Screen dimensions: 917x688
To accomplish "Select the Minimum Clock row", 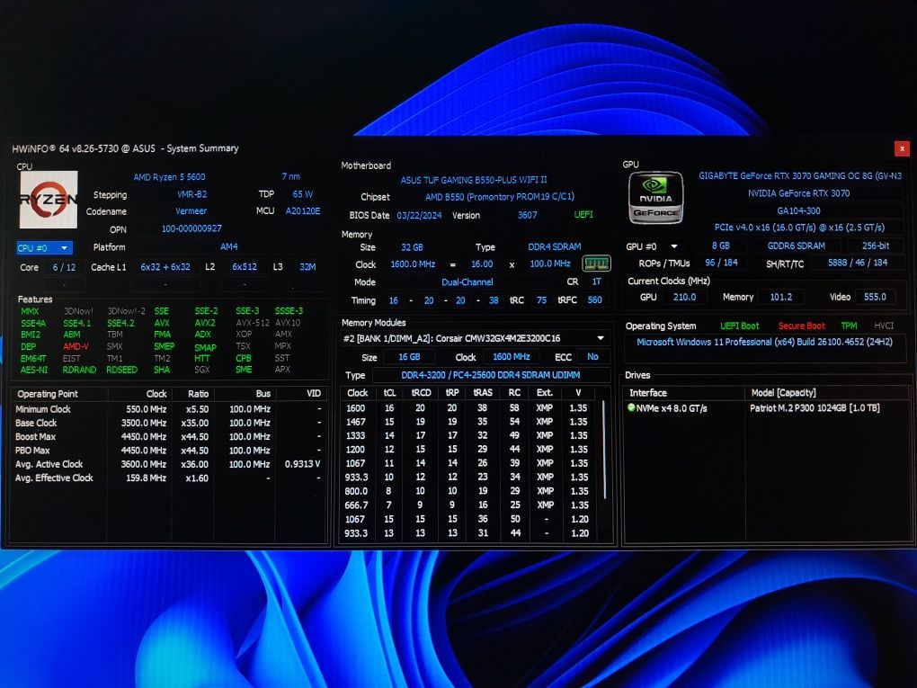I will (168, 409).
